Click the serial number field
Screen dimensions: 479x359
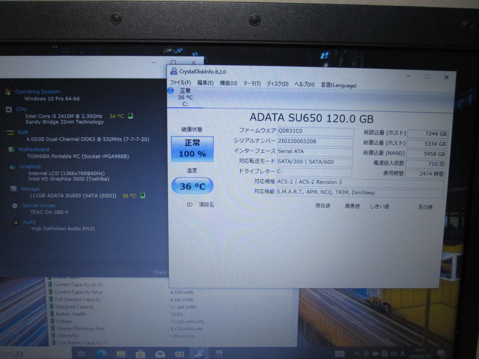(x=315, y=142)
